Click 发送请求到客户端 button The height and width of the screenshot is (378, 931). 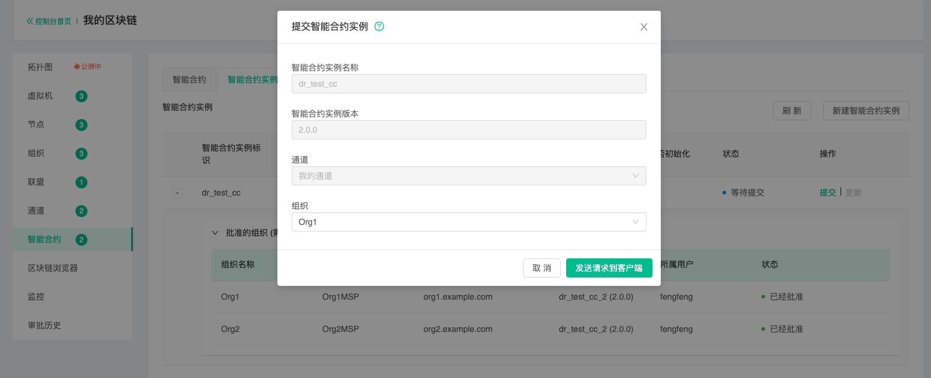coord(609,268)
